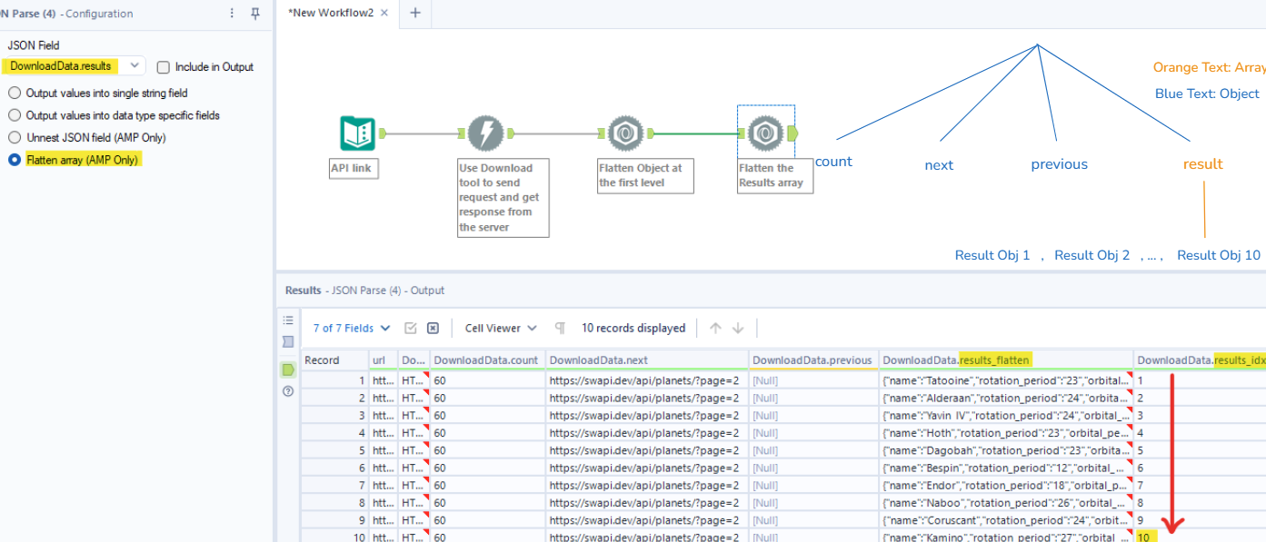Select Output values into data type specific fields
1266x542 pixels.
click(15, 115)
